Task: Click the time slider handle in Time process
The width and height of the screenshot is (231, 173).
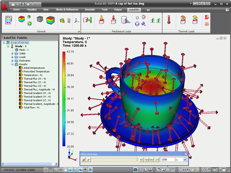Action: click(137, 159)
